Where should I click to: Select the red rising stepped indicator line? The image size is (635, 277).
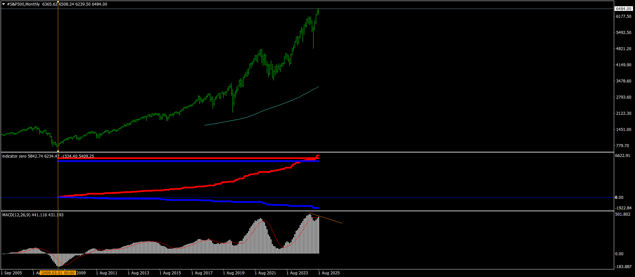pos(198,187)
